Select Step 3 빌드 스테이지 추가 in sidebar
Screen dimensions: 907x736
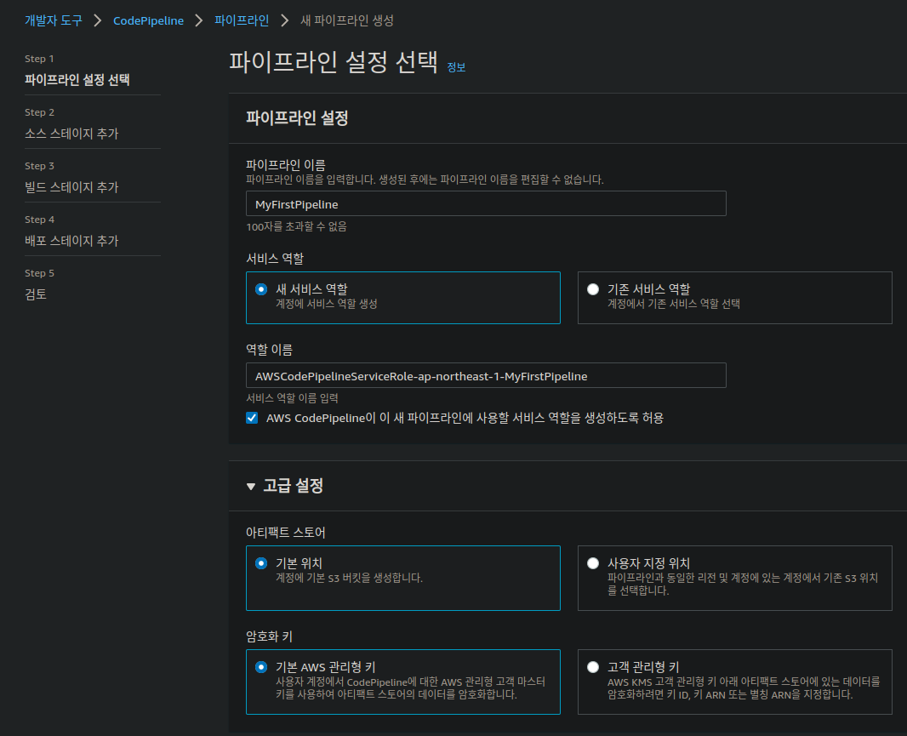pyautogui.click(x=71, y=187)
